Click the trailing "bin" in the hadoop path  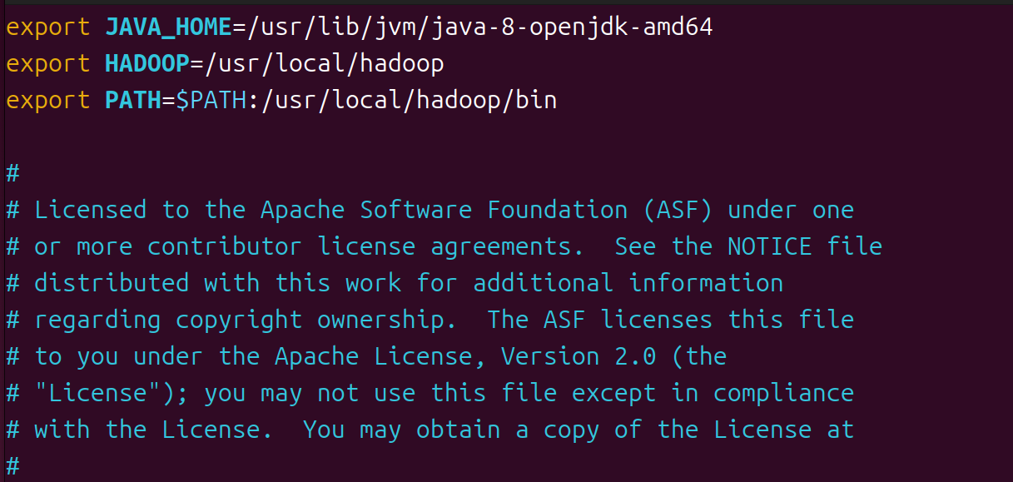pyautogui.click(x=536, y=101)
